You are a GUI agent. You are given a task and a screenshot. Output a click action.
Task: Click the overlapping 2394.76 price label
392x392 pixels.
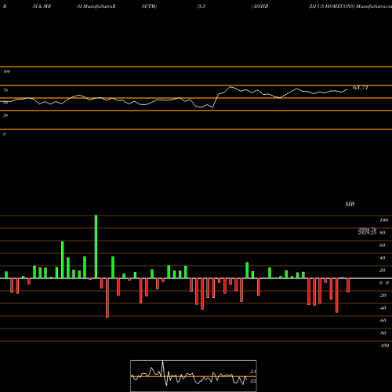point(367,229)
